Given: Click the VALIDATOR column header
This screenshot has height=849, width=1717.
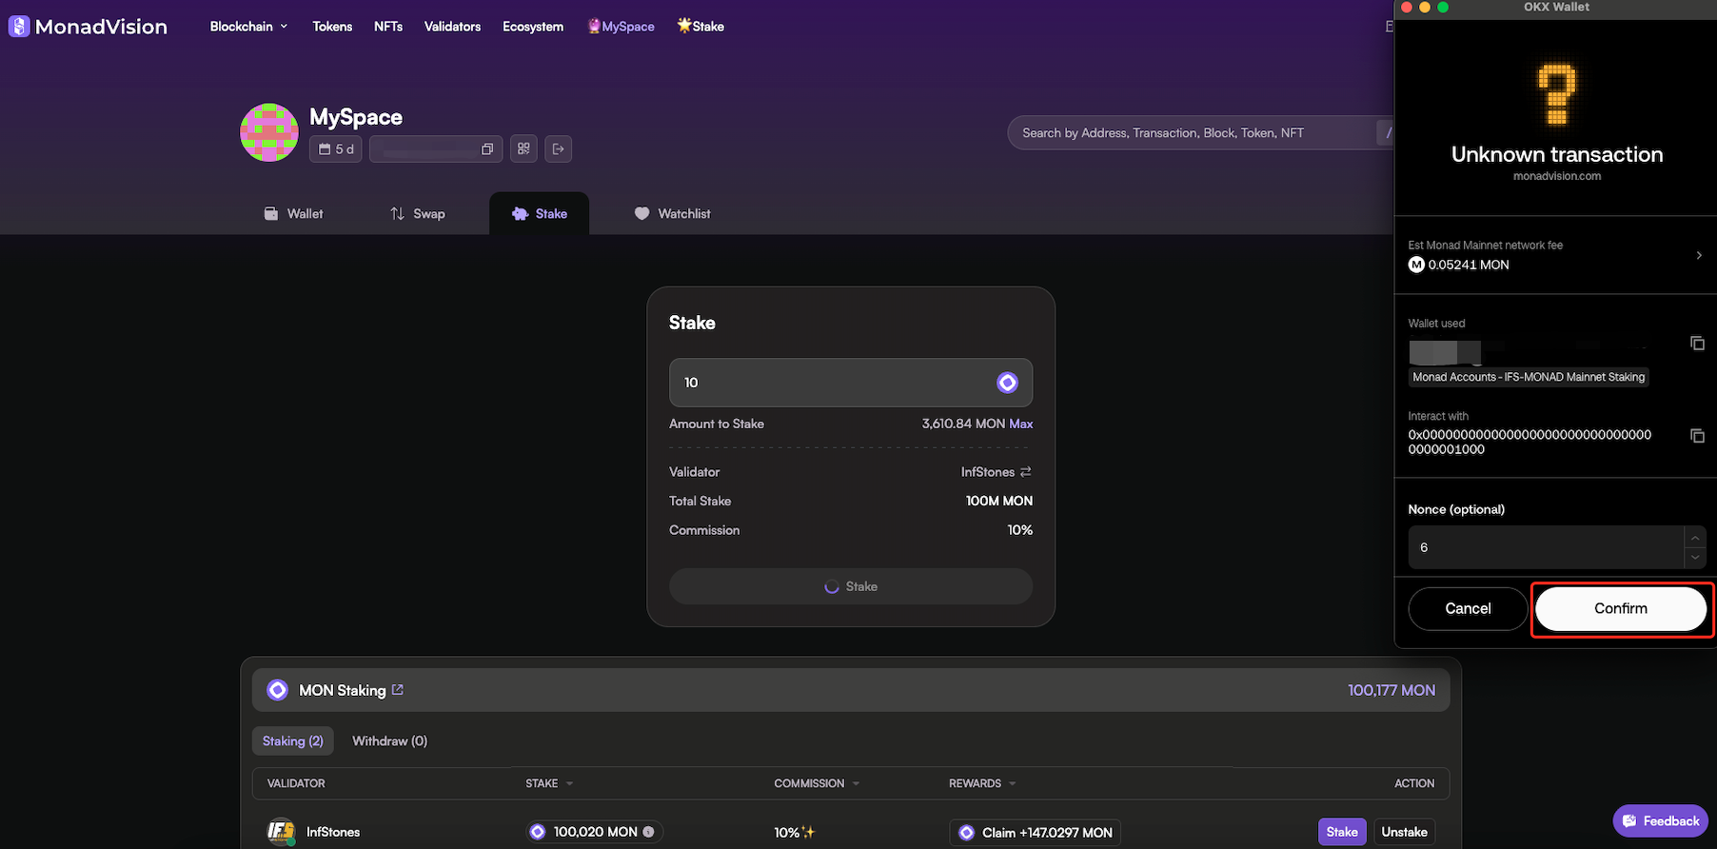Looking at the screenshot, I should click(296, 783).
